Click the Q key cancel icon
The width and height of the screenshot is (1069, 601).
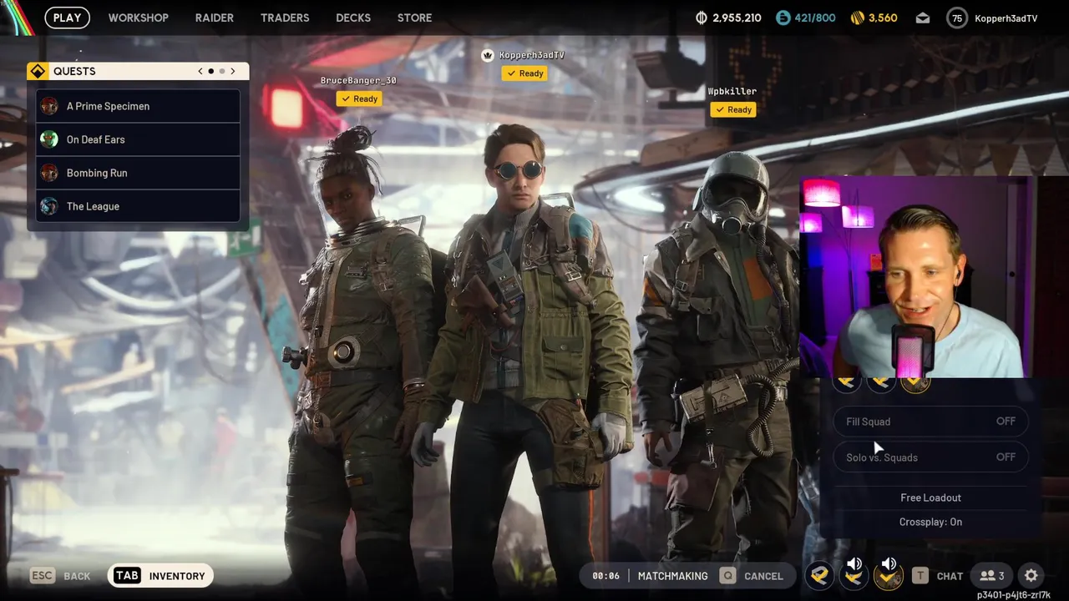tap(728, 575)
